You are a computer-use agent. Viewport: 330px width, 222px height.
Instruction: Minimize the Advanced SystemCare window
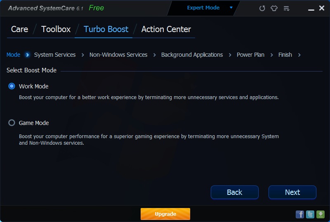pyautogui.click(x=311, y=9)
